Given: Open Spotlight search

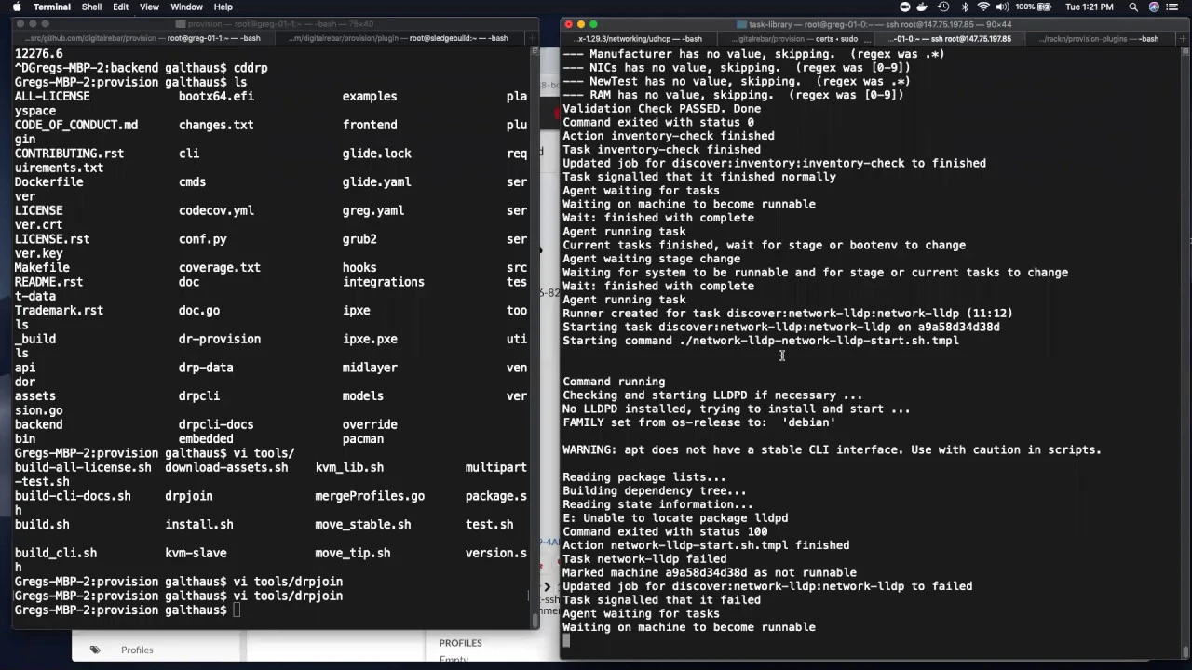Looking at the screenshot, I should pos(1133,7).
